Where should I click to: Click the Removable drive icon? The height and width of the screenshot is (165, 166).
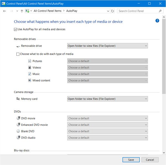[18, 46]
